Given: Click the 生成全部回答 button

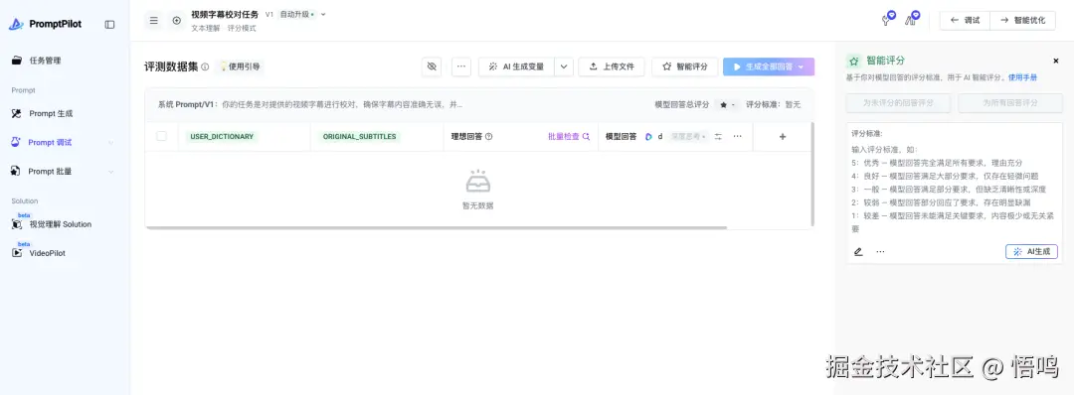Looking at the screenshot, I should click(769, 66).
